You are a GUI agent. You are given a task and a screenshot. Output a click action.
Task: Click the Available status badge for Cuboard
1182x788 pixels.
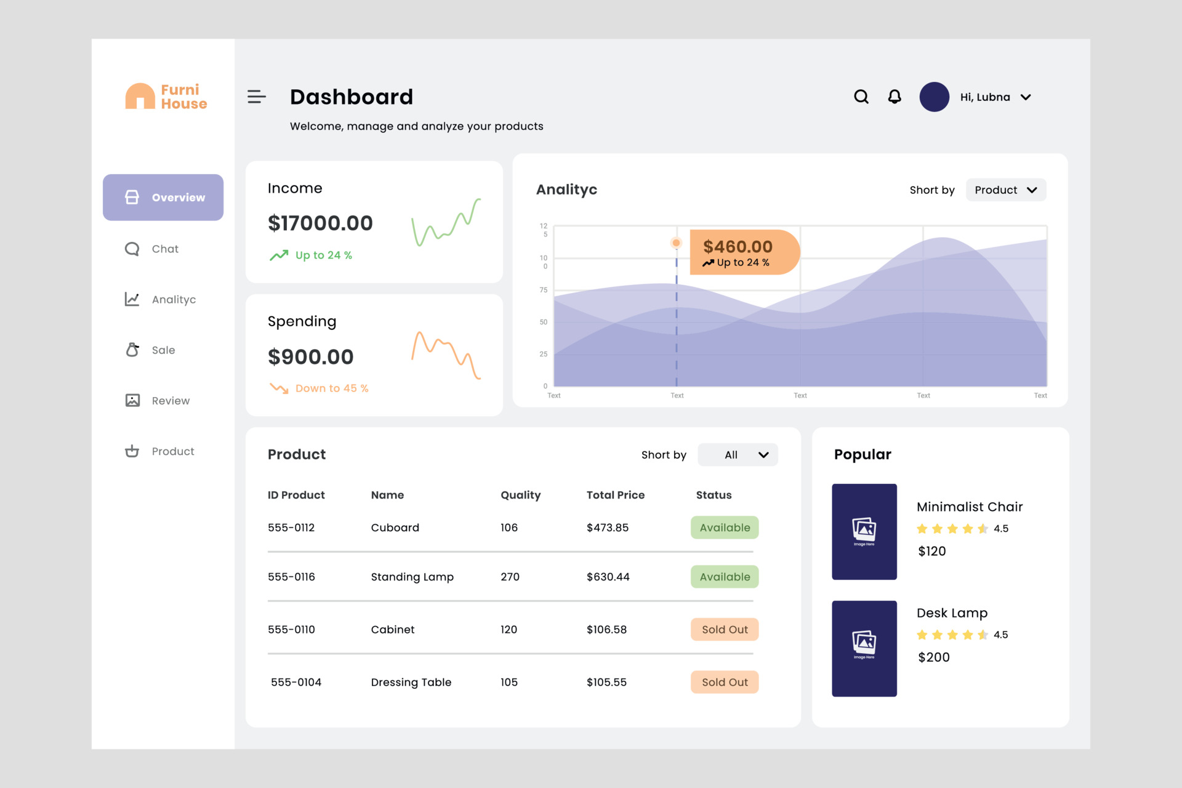click(x=725, y=527)
